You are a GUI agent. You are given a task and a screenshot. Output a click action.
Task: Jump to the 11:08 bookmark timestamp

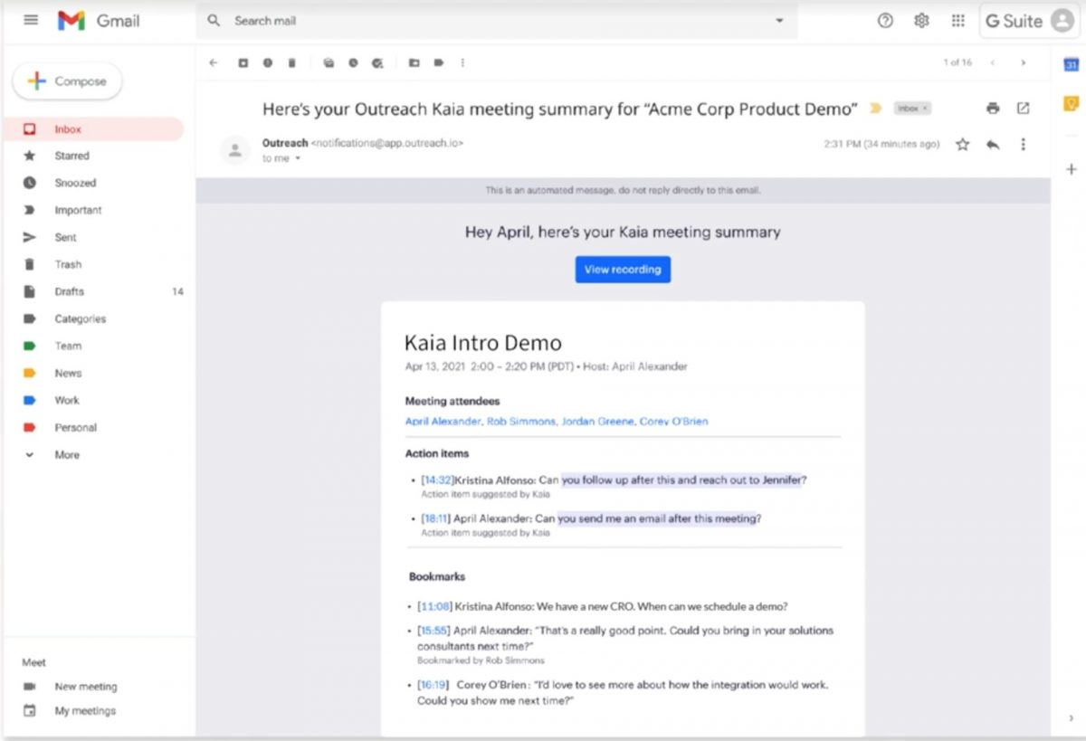tap(435, 607)
